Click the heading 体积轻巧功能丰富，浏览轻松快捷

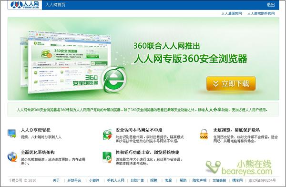[147, 152]
